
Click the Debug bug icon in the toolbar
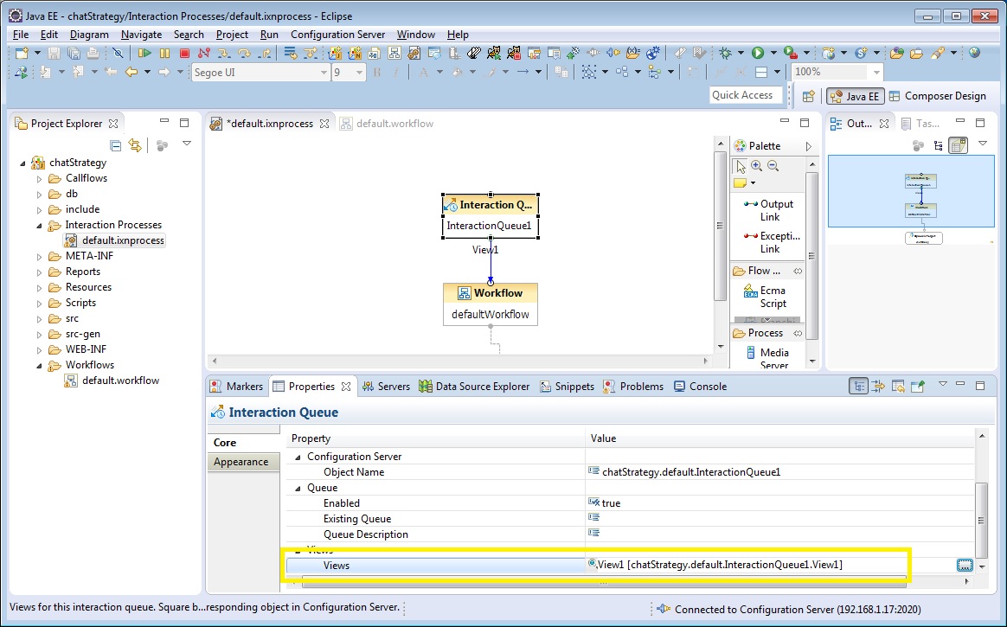pos(724,52)
